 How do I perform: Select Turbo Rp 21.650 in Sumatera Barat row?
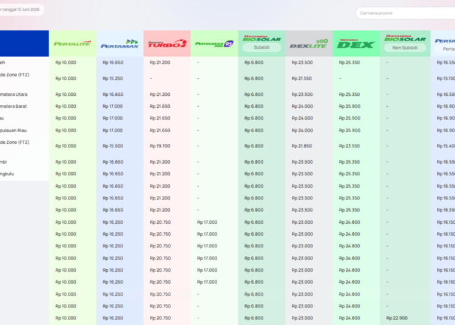pos(160,106)
